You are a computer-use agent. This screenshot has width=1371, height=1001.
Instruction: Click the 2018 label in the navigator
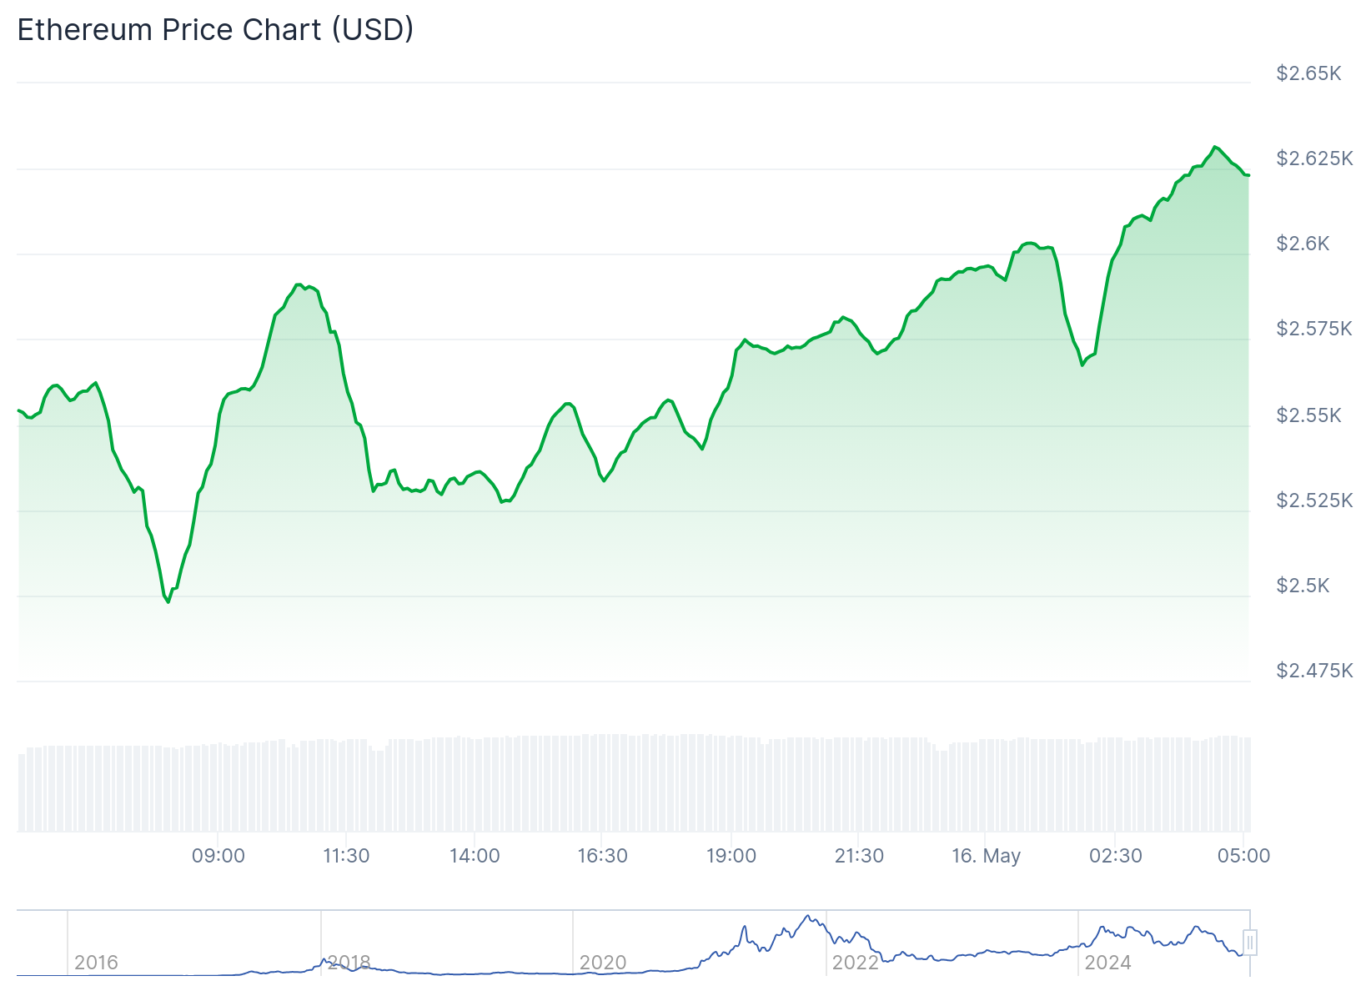coord(349,963)
